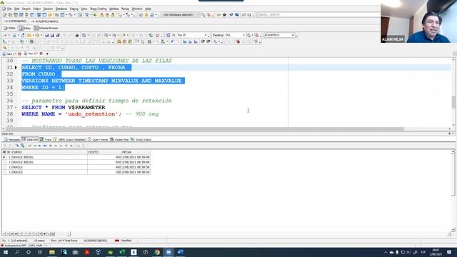Open Word from the taskbar
The height and width of the screenshot is (257, 457).
click(x=181, y=252)
